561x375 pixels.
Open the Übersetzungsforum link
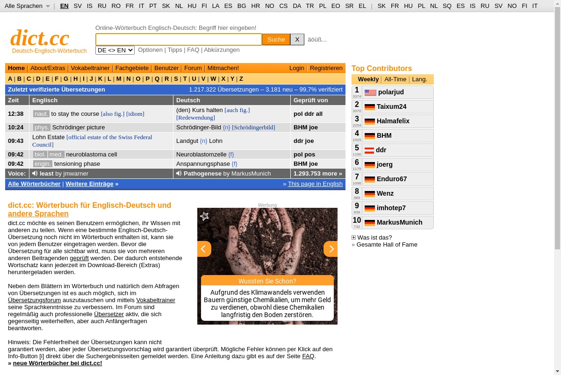click(34, 300)
